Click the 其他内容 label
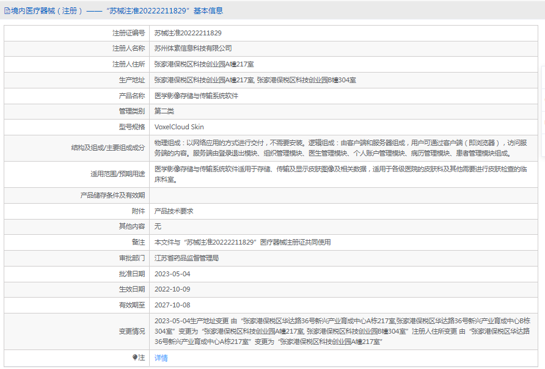545x369 pixels. pyautogui.click(x=132, y=226)
